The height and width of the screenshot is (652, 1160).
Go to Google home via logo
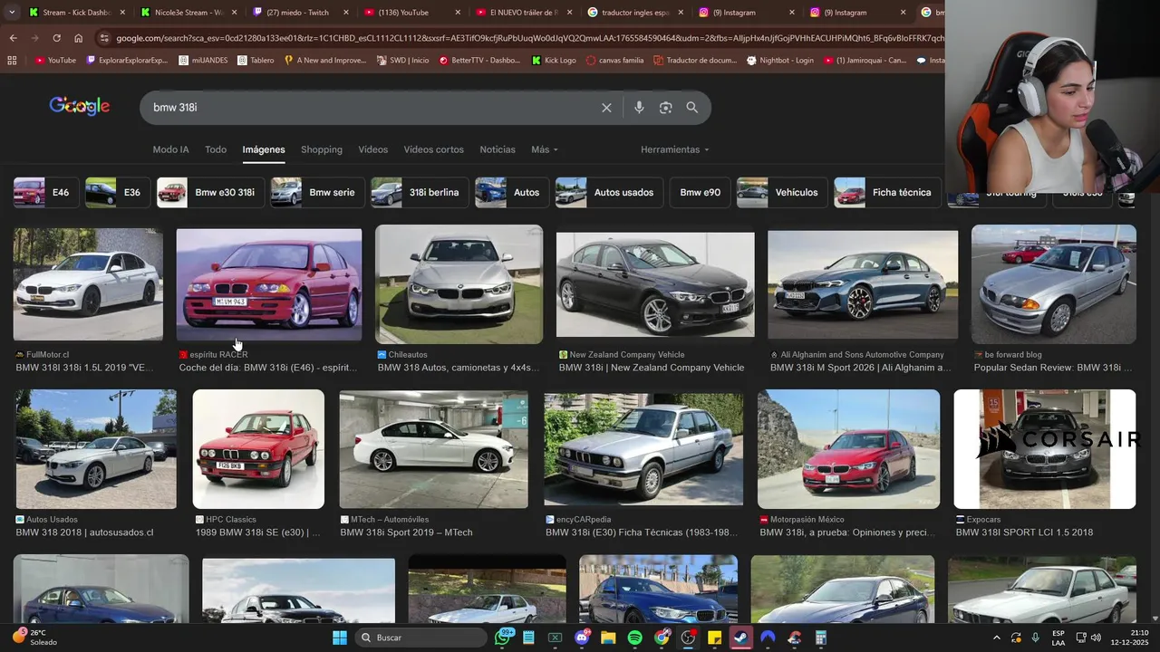pyautogui.click(x=80, y=107)
